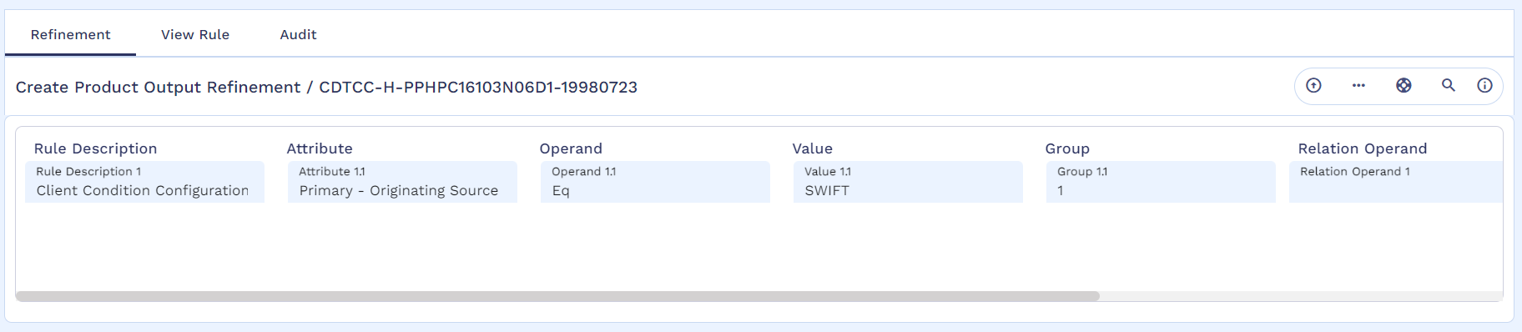Open the View Rule tab
This screenshot has height=332, width=1522.
click(195, 34)
